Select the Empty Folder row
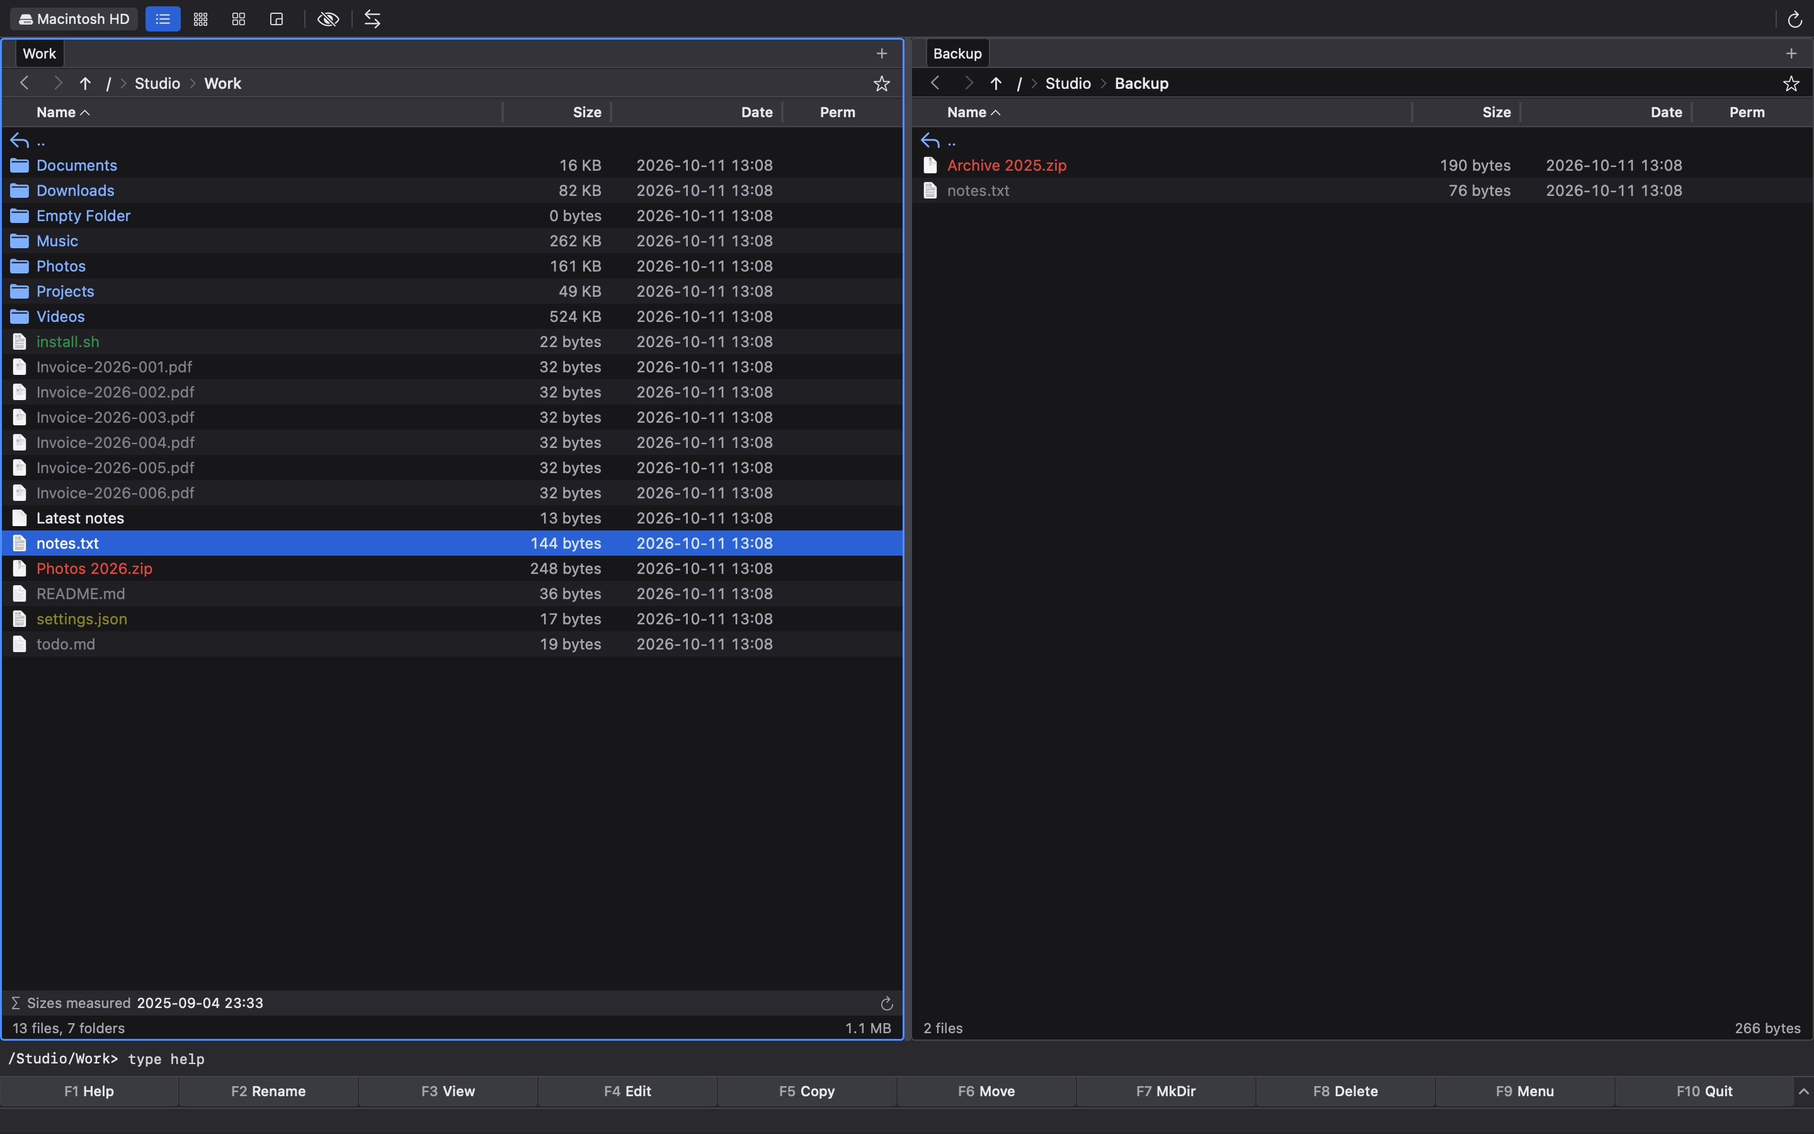This screenshot has width=1814, height=1134. pos(452,216)
